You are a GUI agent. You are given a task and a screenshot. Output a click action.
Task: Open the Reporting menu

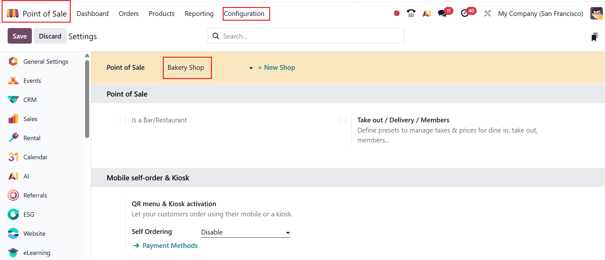[x=199, y=13]
